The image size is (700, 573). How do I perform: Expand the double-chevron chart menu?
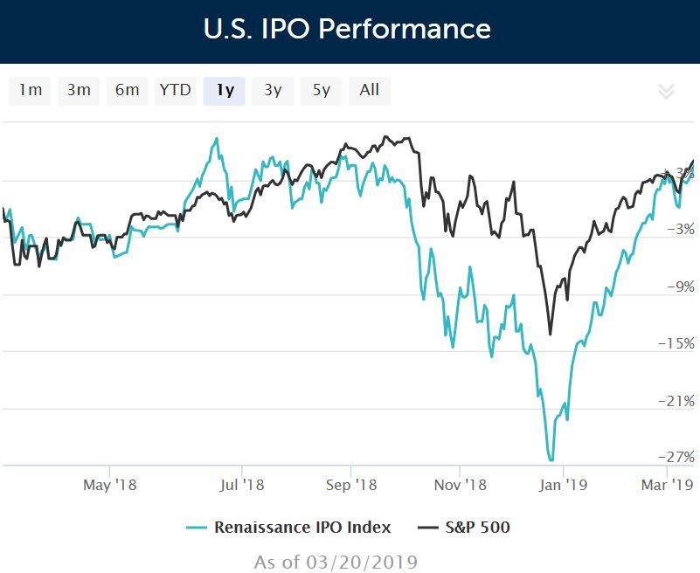pyautogui.click(x=666, y=92)
